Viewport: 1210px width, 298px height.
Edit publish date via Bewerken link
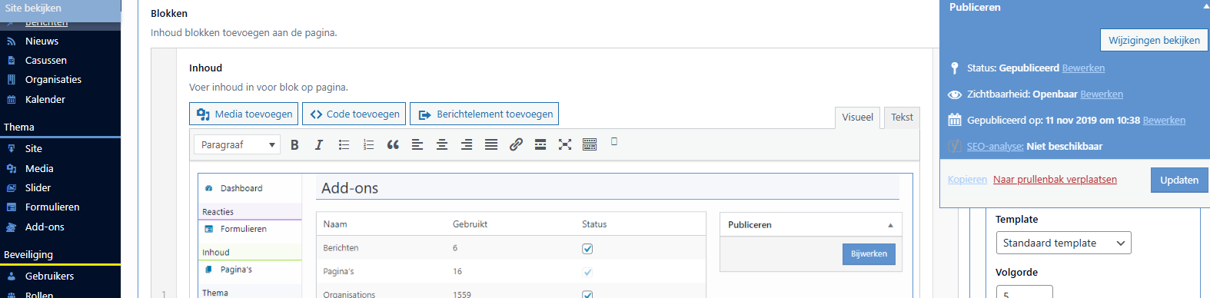click(x=1164, y=121)
